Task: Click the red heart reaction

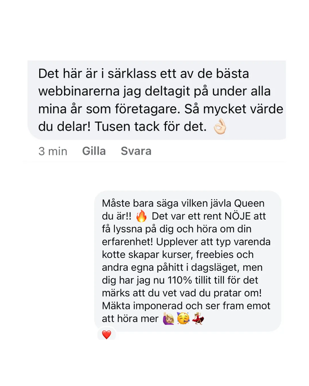Action: (106, 335)
